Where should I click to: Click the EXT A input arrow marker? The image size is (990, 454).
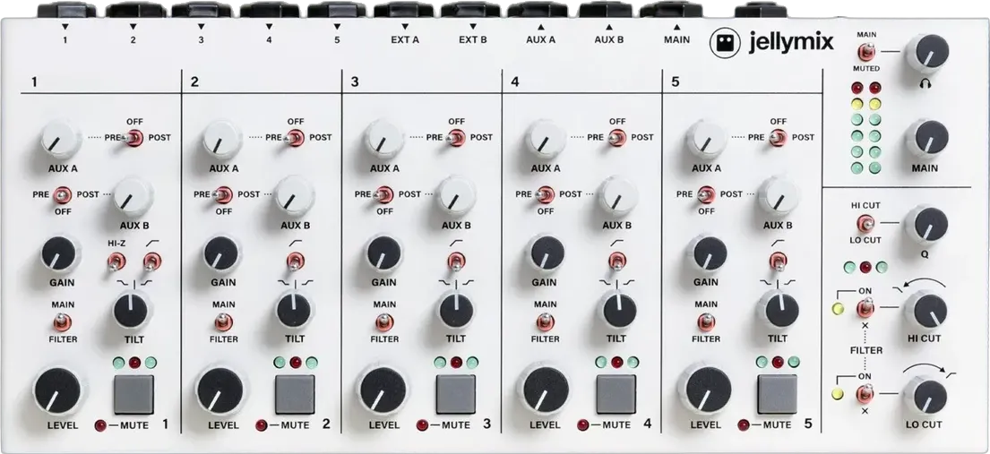[x=405, y=27]
